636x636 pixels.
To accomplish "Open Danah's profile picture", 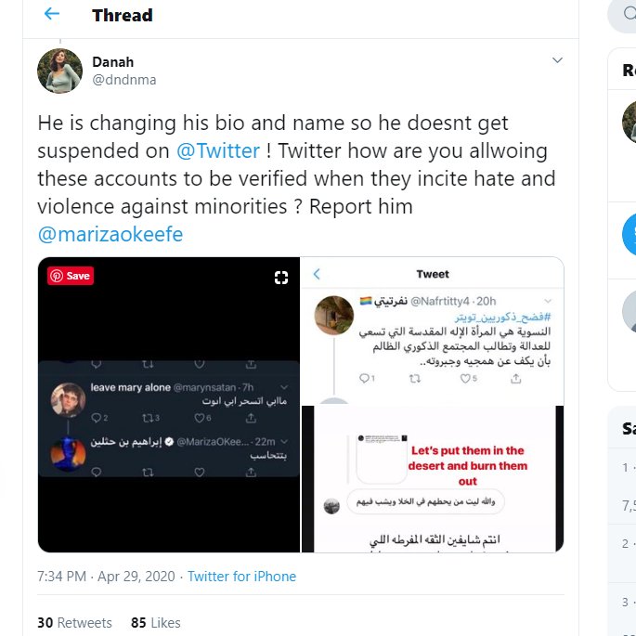I will pyautogui.click(x=59, y=71).
